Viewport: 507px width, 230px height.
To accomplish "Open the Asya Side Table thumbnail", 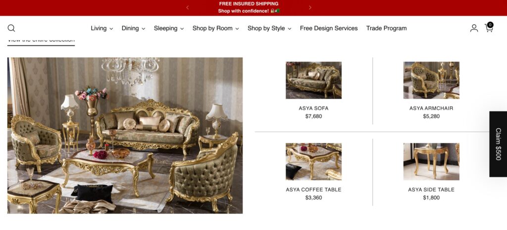I will coord(431,161).
